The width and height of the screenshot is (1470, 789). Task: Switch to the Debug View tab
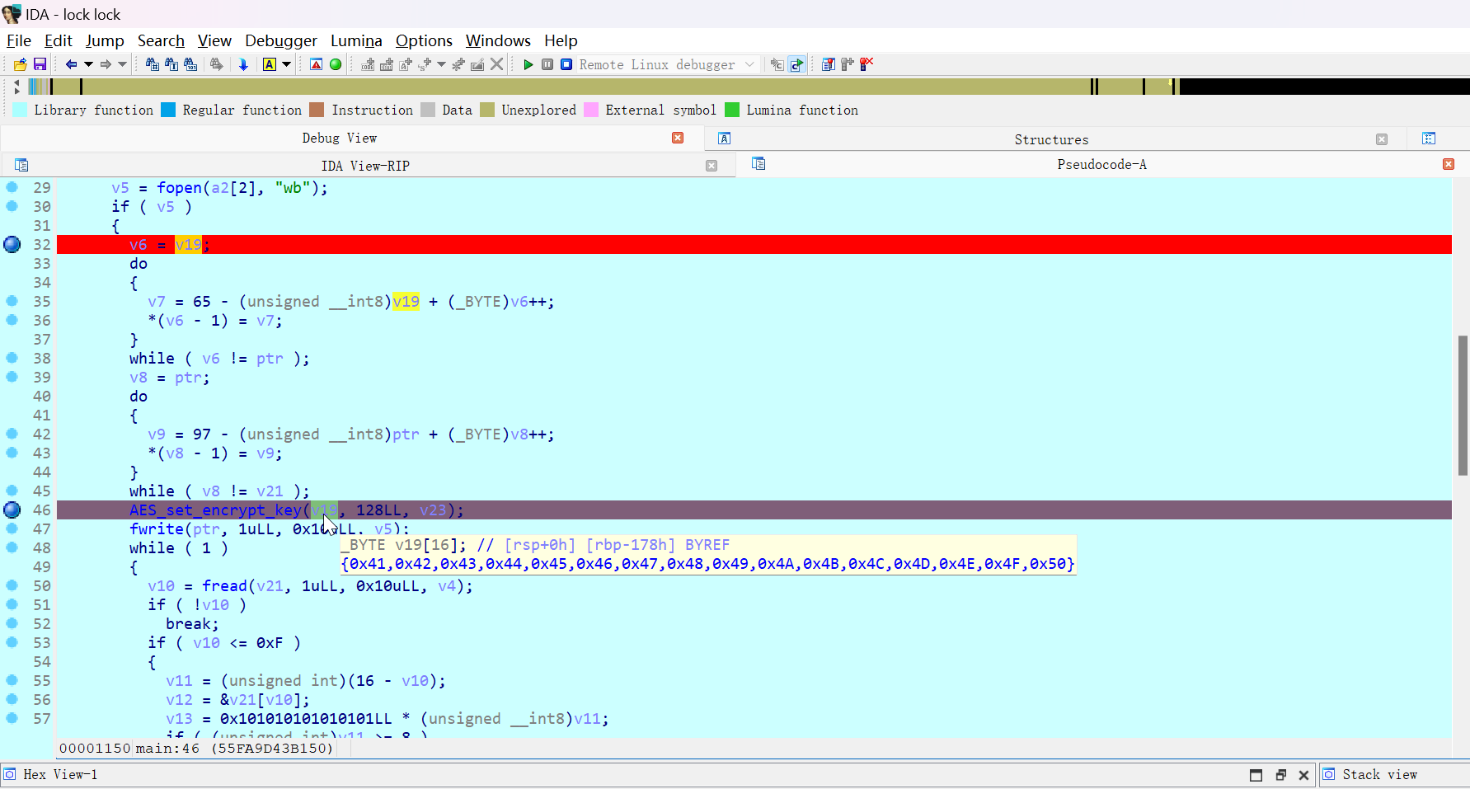tap(340, 138)
